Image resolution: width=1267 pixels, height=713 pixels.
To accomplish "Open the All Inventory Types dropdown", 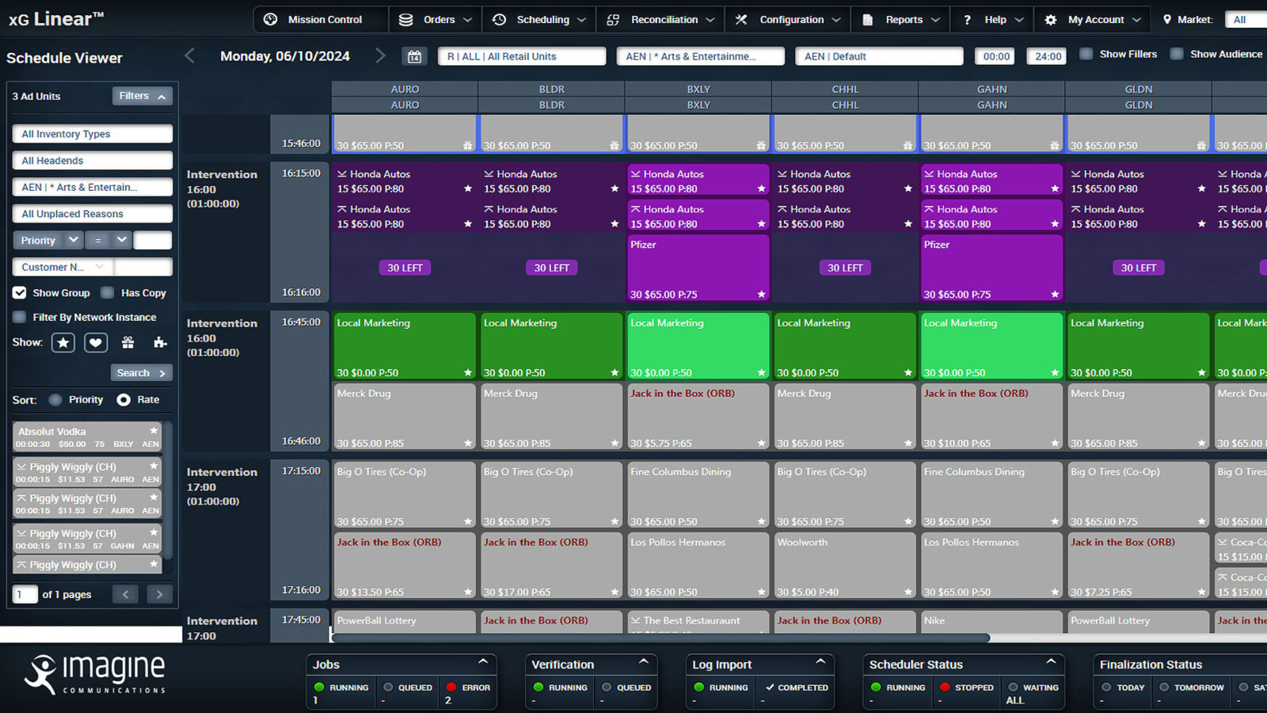I will coord(92,134).
